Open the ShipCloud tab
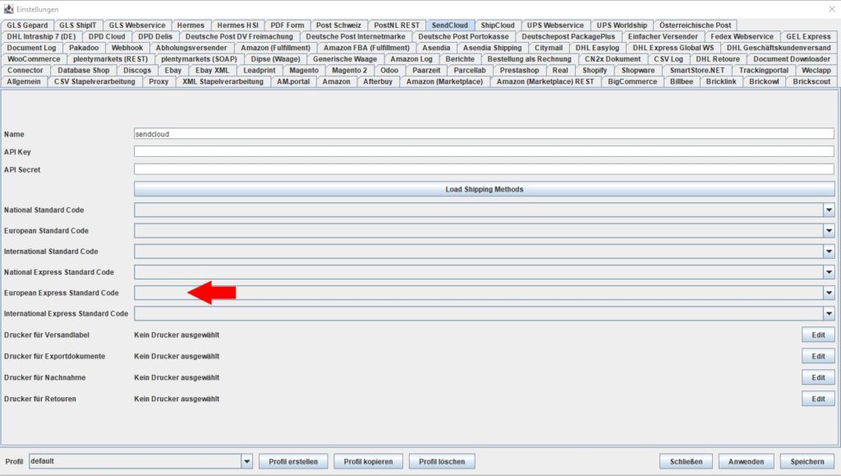Image resolution: width=841 pixels, height=476 pixels. pyautogui.click(x=498, y=25)
